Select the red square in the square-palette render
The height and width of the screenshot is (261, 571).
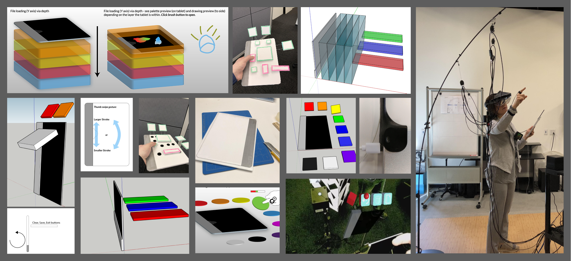(x=309, y=107)
